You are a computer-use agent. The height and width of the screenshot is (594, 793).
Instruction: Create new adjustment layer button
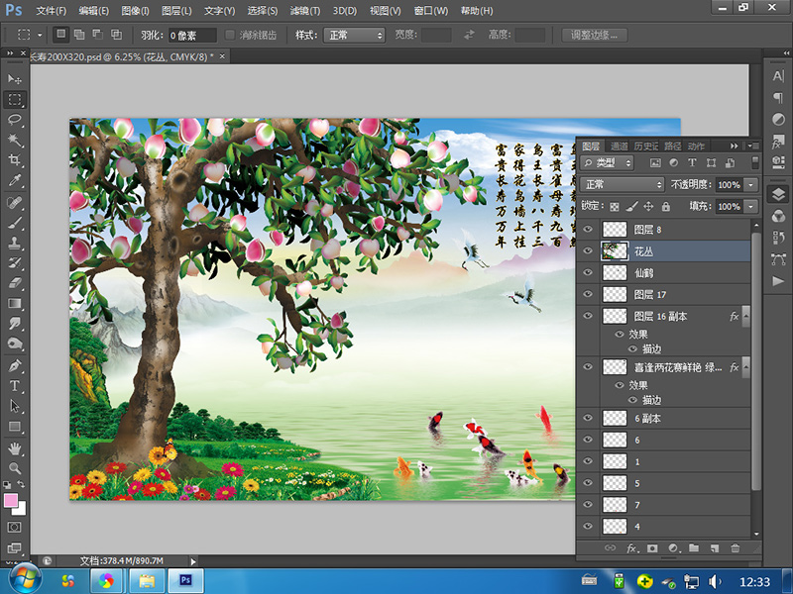674,547
